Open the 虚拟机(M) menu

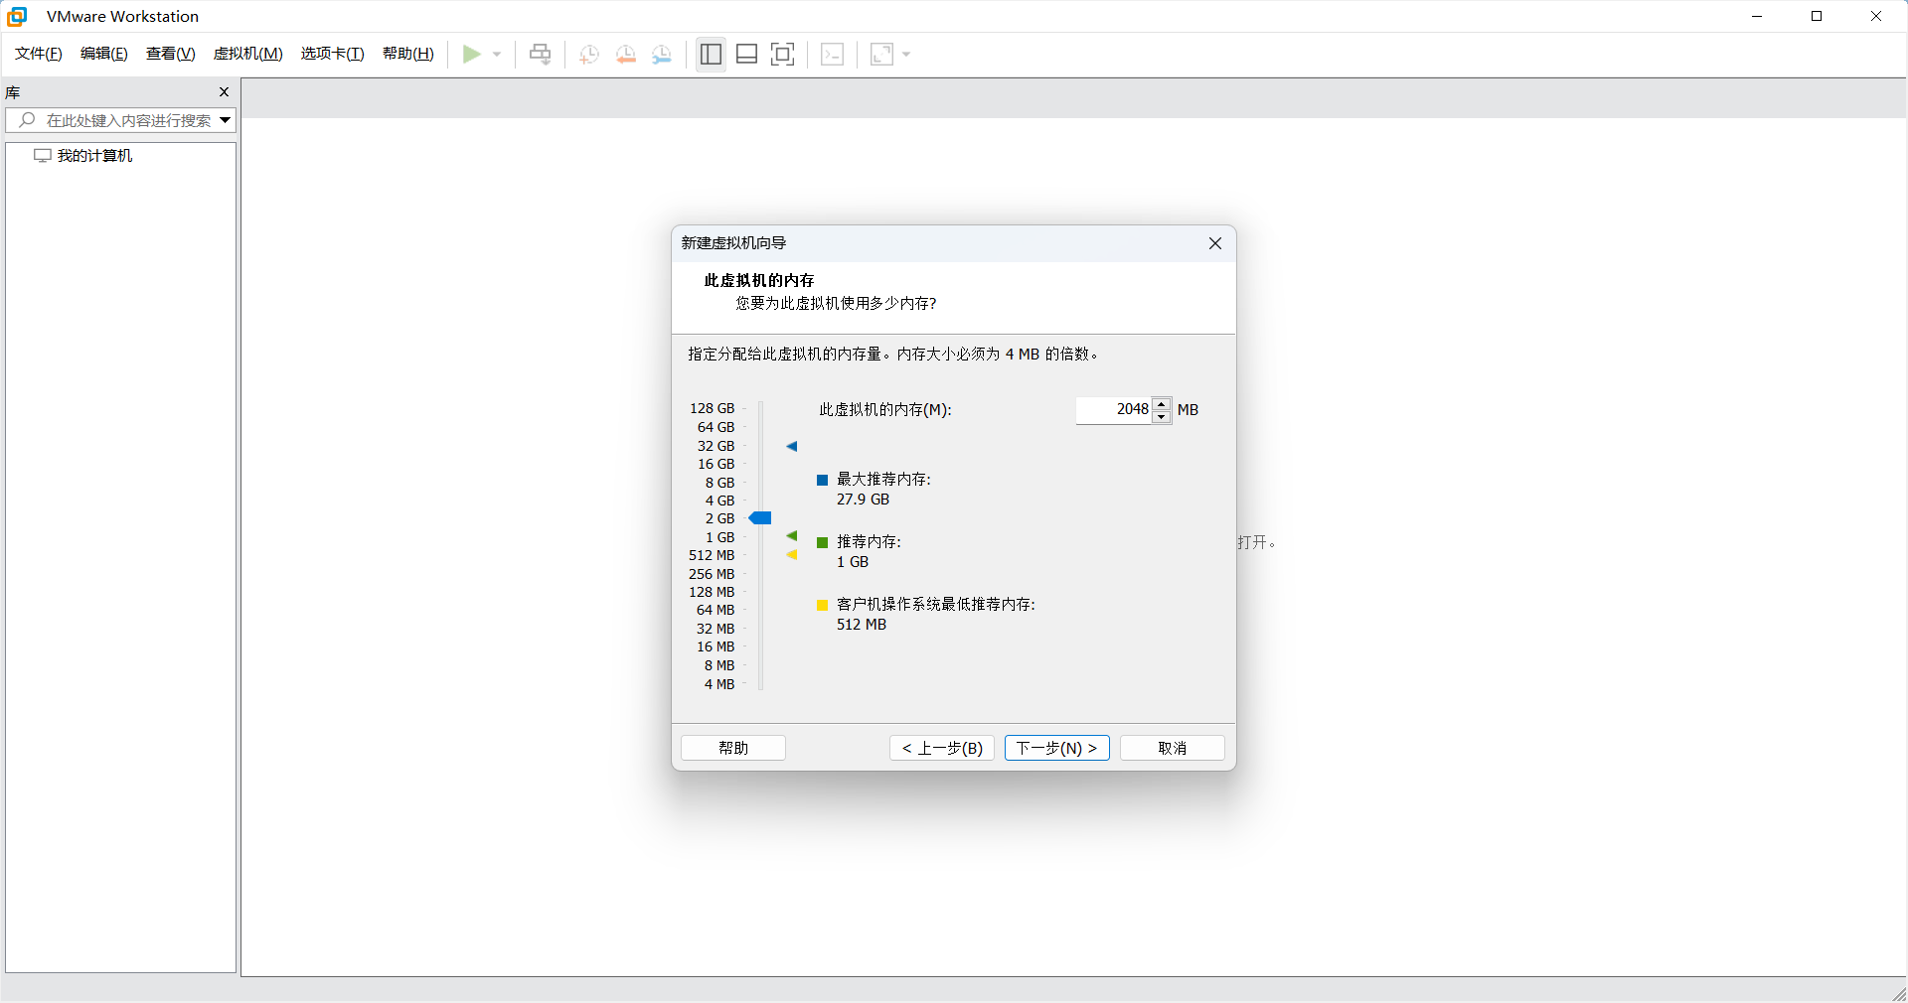click(x=248, y=54)
